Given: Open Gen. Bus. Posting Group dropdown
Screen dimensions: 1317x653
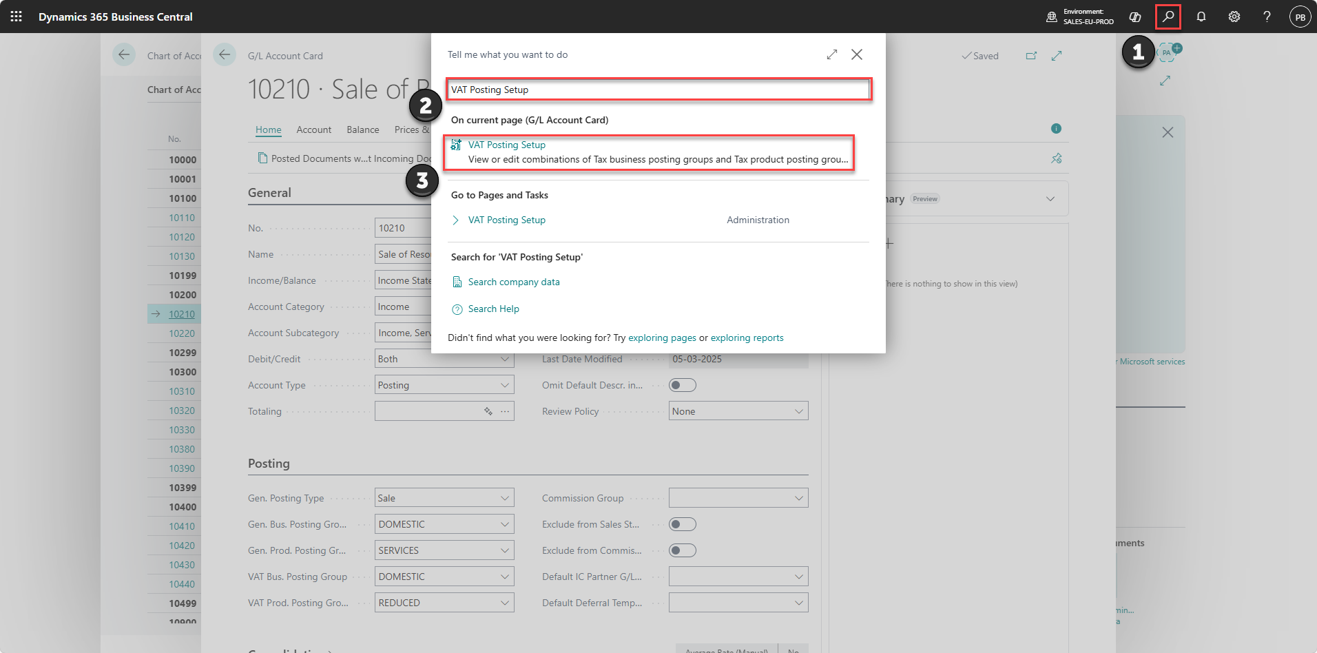Looking at the screenshot, I should click(x=504, y=524).
